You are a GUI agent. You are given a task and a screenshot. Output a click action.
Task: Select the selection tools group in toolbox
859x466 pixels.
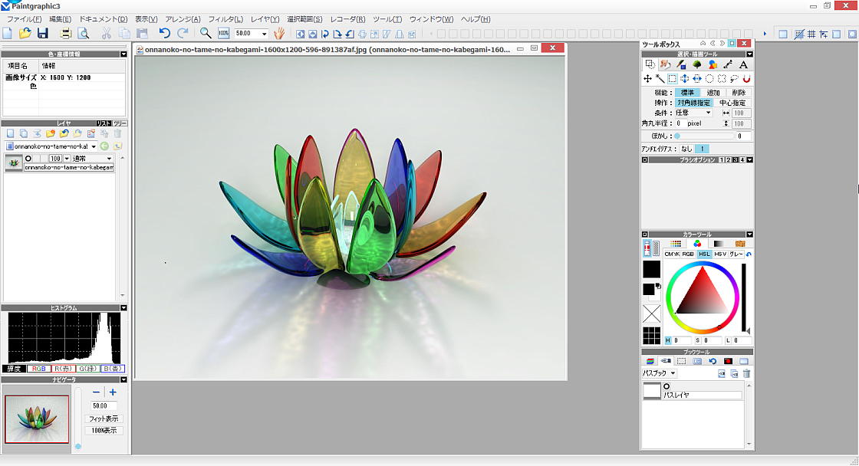pyautogui.click(x=650, y=64)
